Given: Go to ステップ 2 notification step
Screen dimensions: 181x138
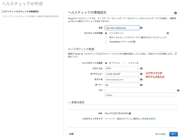Looking at the screenshot, I should [x=31, y=16].
